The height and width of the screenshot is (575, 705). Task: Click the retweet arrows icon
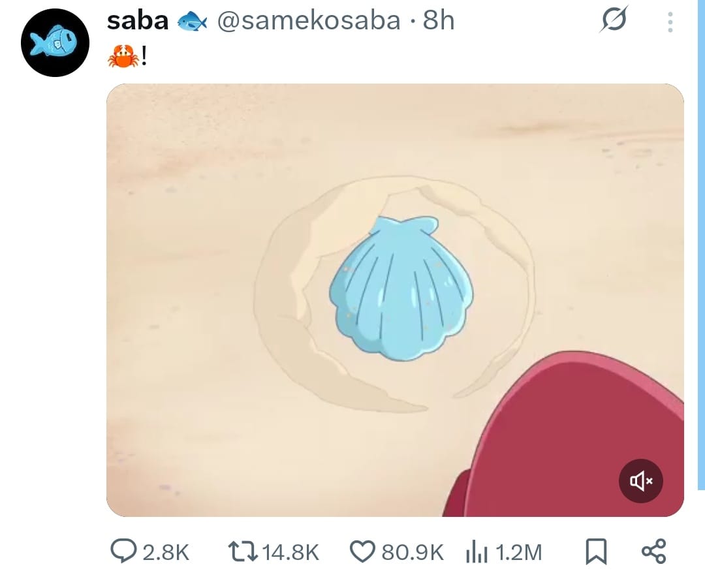point(243,552)
